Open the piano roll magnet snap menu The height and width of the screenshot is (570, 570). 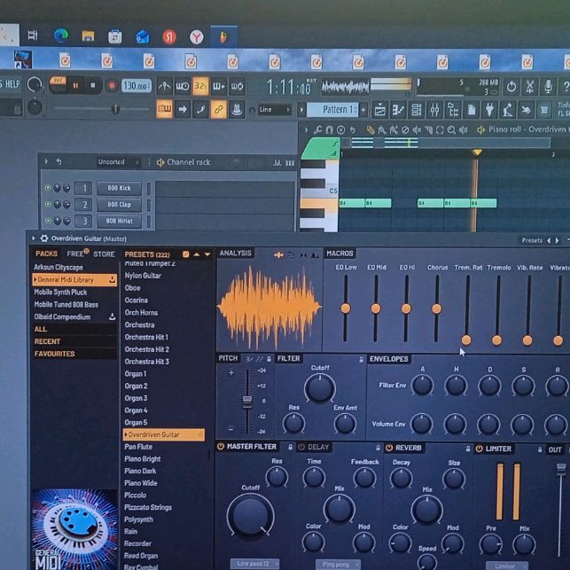330,129
